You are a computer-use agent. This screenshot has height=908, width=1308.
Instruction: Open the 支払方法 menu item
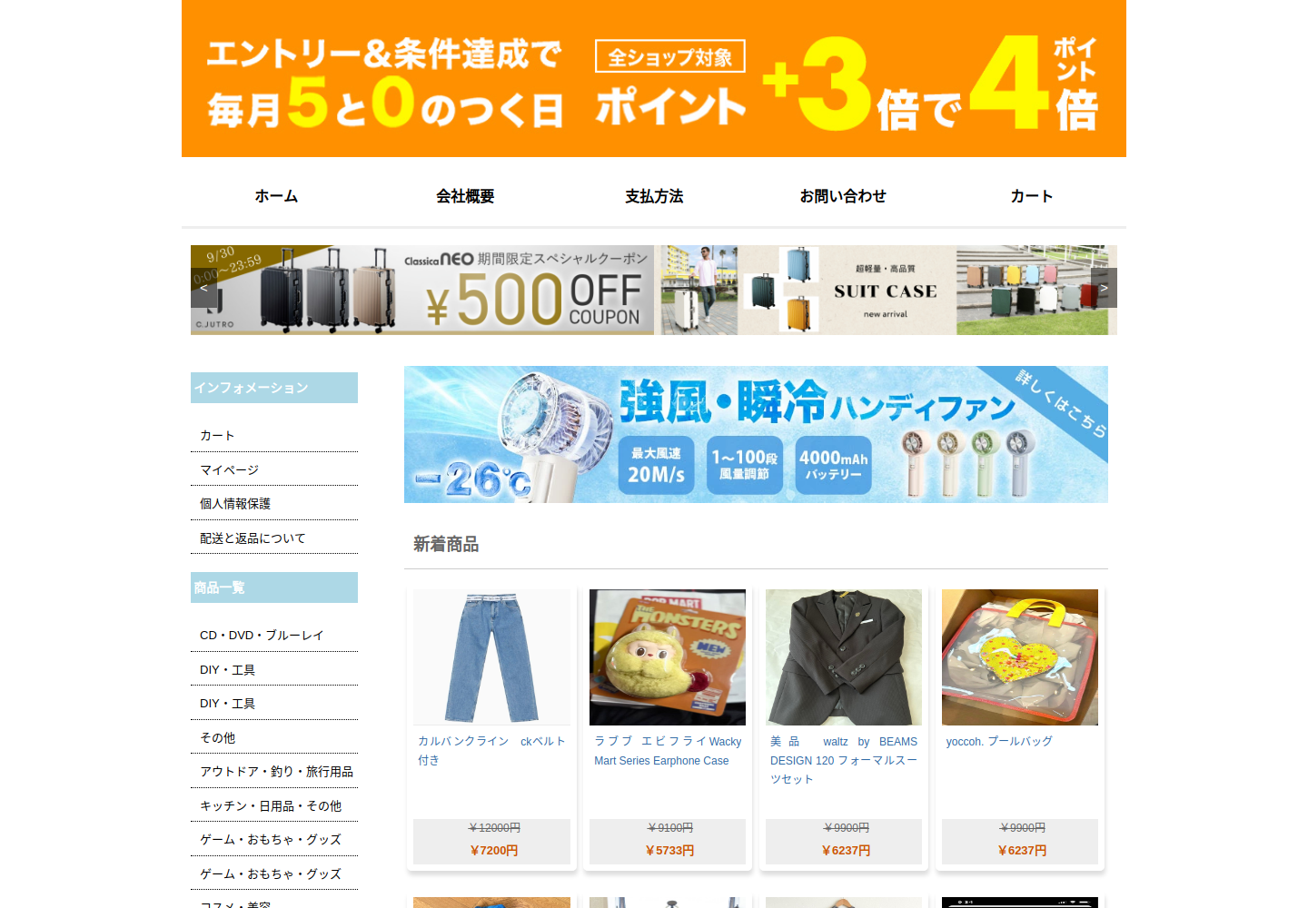(654, 196)
